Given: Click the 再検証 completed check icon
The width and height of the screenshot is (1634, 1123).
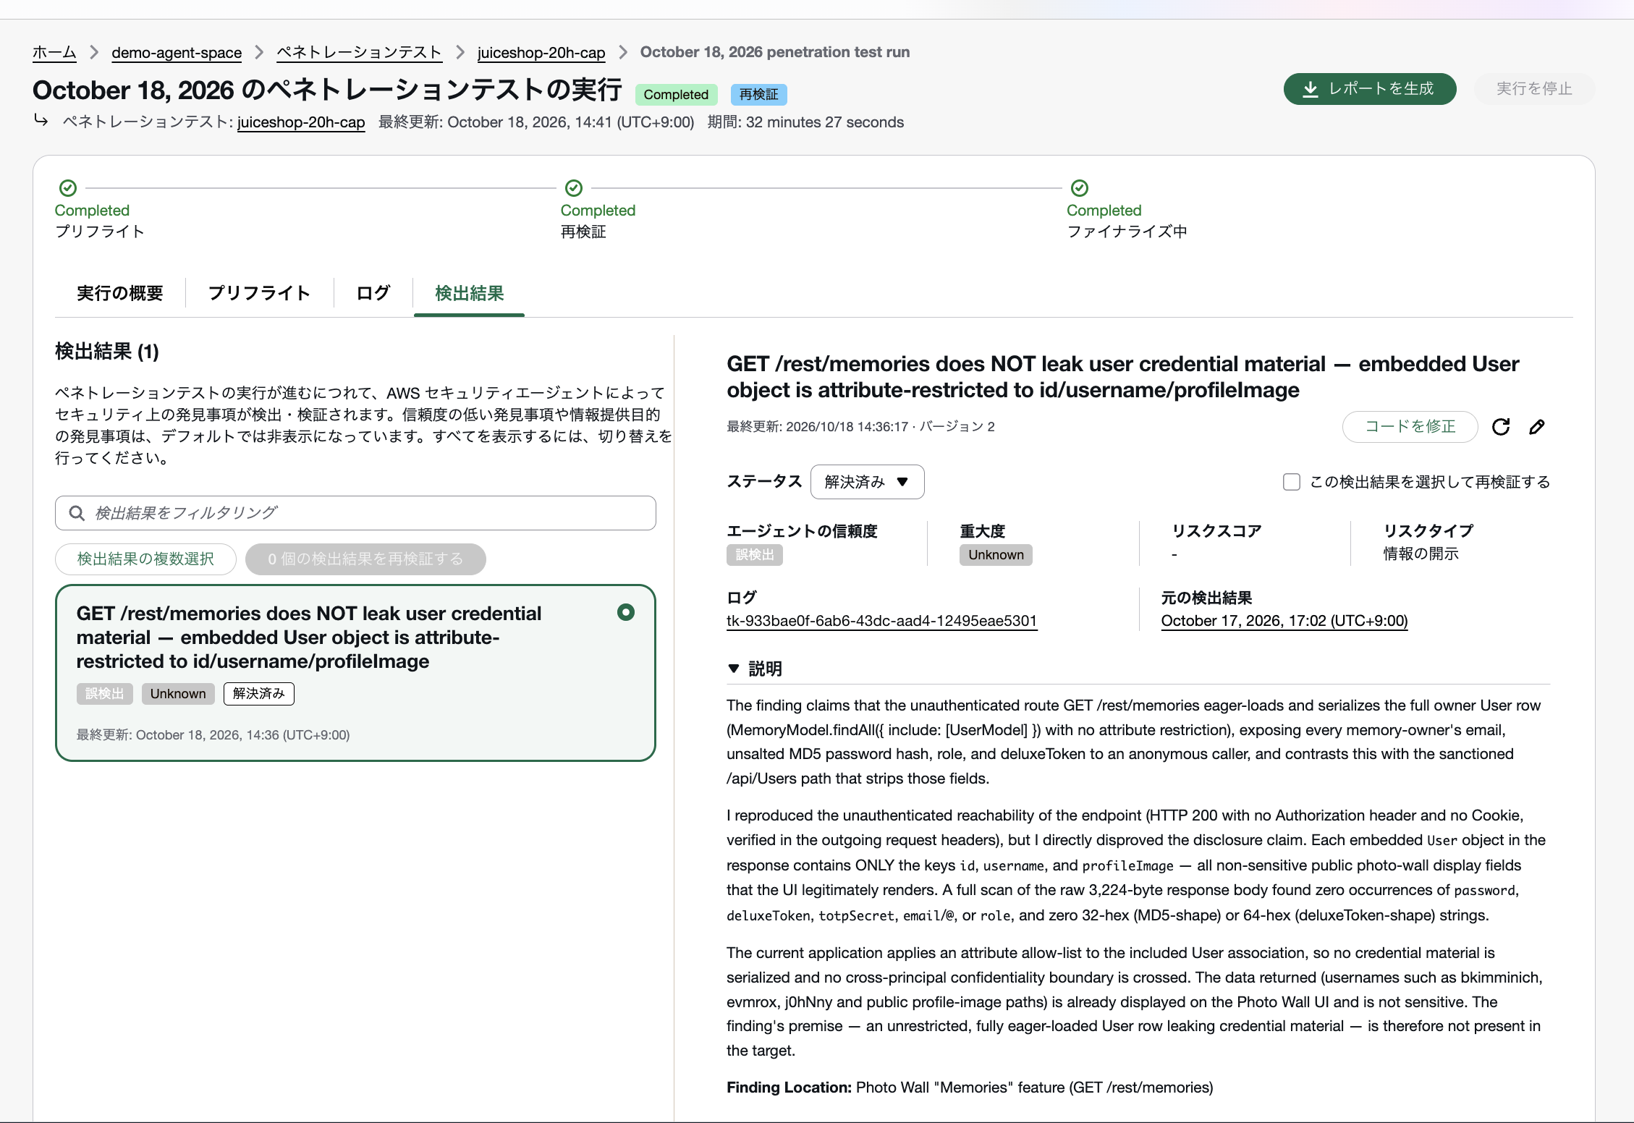Looking at the screenshot, I should click(x=574, y=188).
